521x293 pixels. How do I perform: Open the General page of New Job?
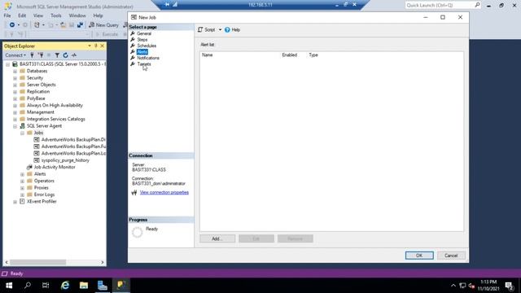(x=144, y=33)
